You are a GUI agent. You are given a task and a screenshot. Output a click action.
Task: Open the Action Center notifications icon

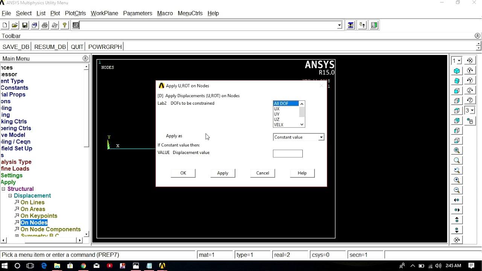(471, 266)
